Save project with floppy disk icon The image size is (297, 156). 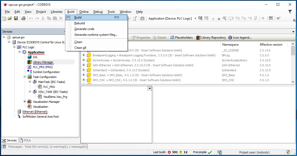[16, 18]
